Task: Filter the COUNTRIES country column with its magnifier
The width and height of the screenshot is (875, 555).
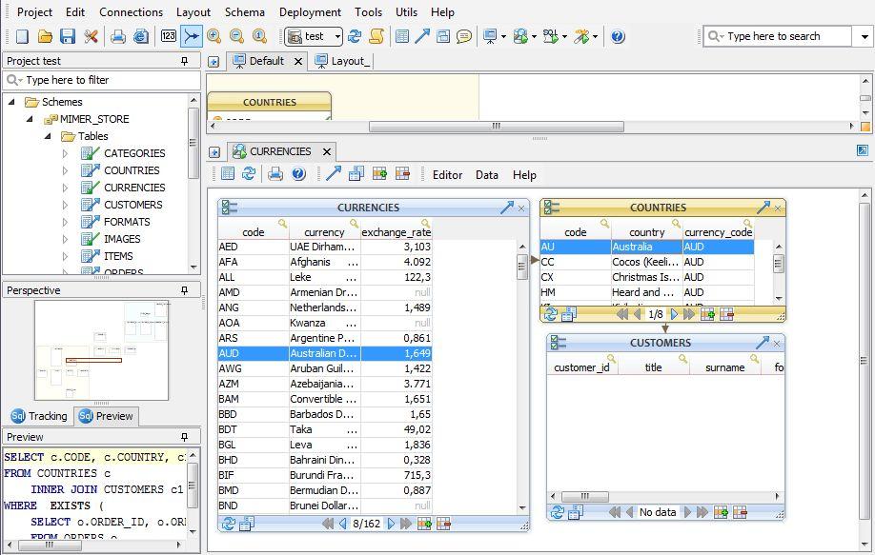Action: click(x=677, y=224)
